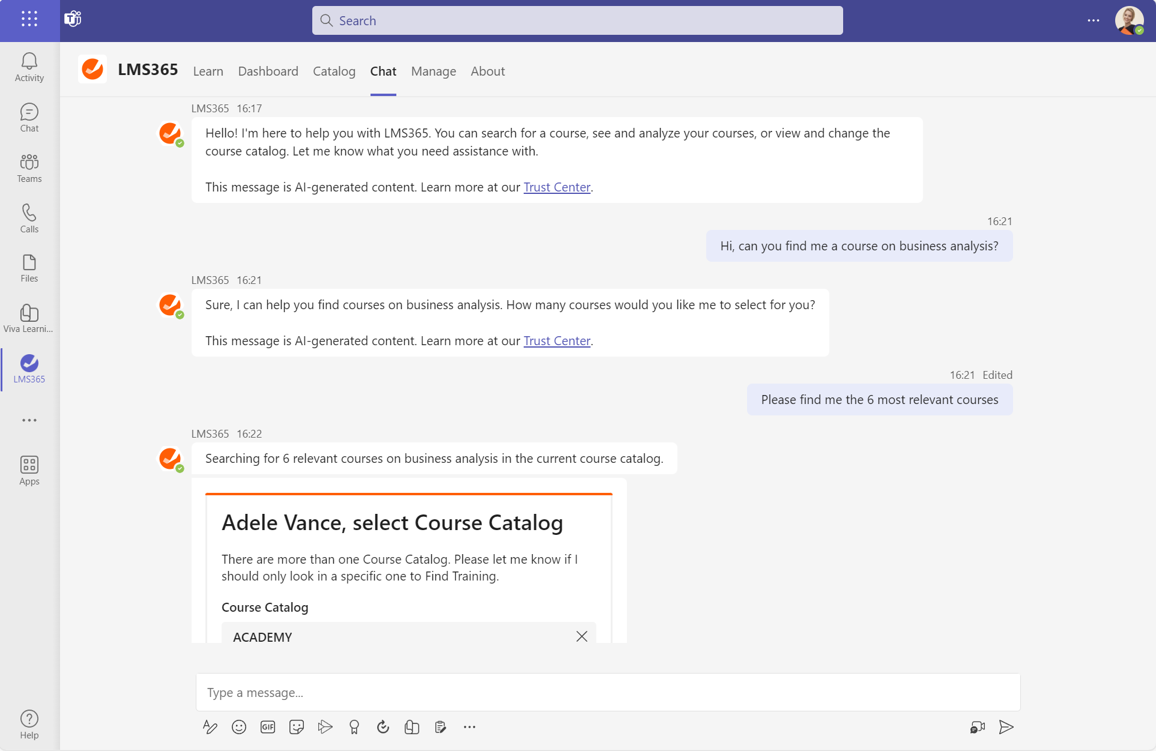
Task: Open Trust Center link in first message
Action: [x=557, y=187]
